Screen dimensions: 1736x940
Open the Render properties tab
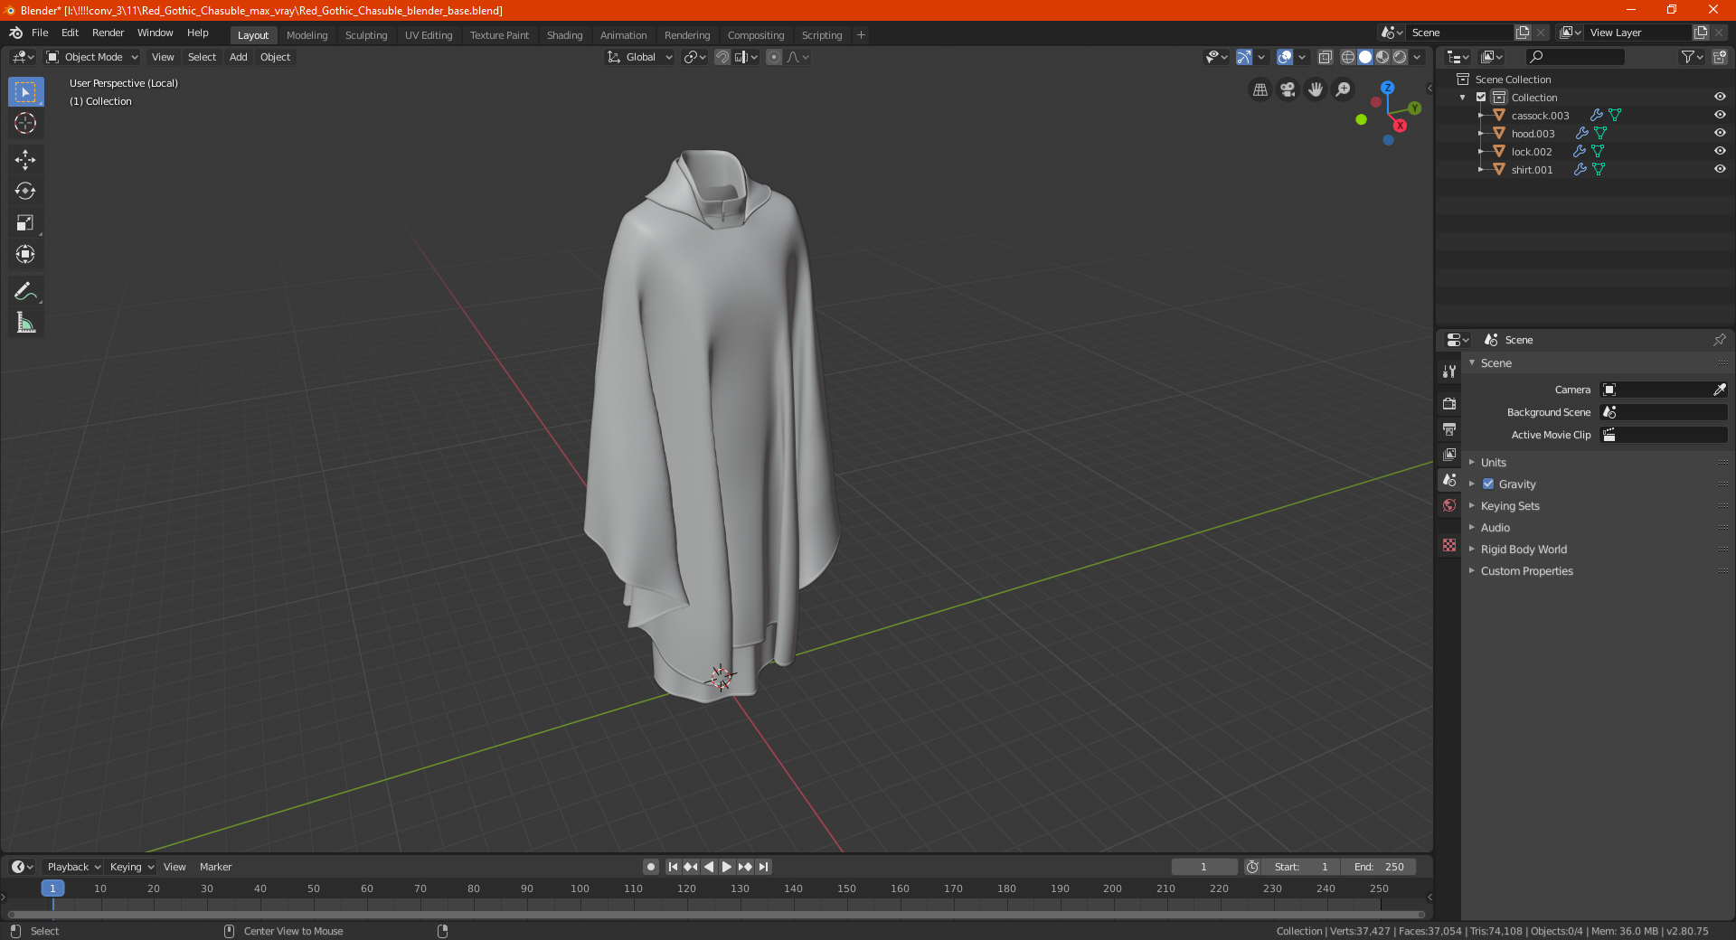pyautogui.click(x=1449, y=403)
